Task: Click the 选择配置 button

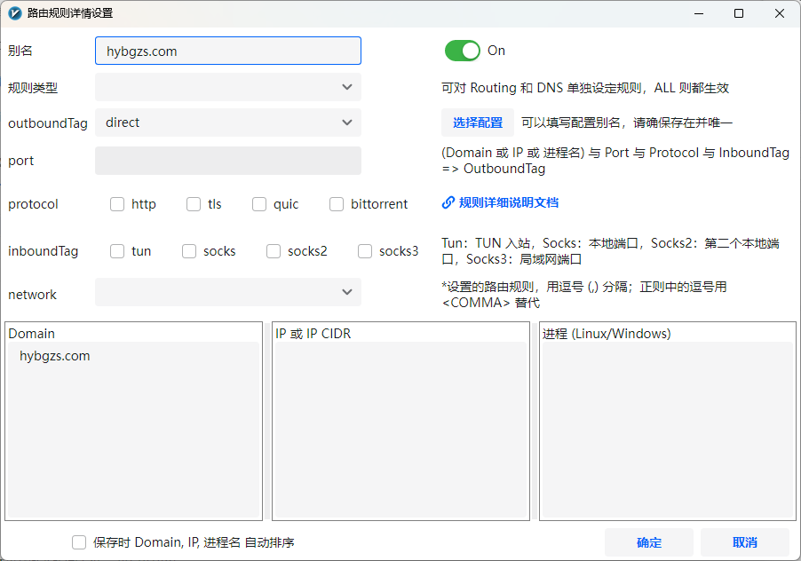Action: coord(478,122)
